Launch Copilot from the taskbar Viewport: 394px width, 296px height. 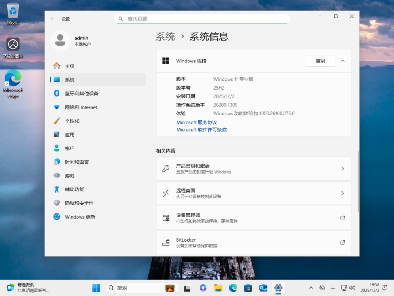(x=203, y=288)
